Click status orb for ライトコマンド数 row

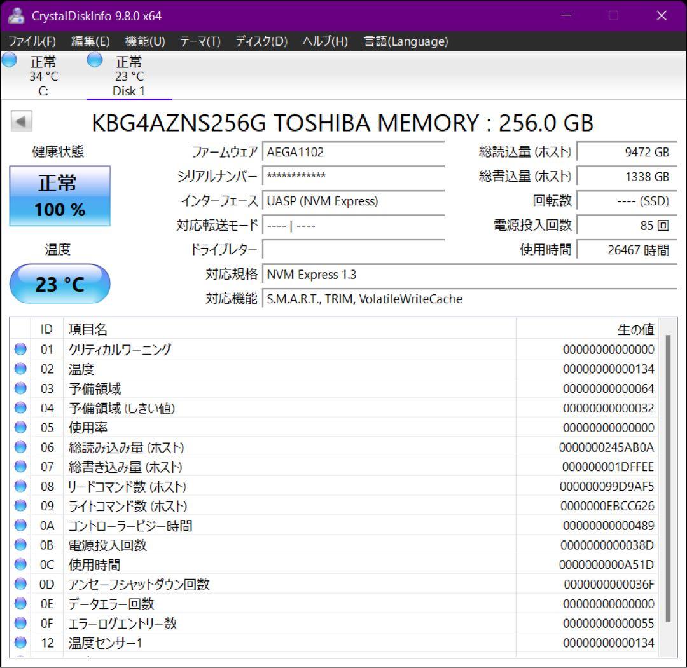[20, 505]
